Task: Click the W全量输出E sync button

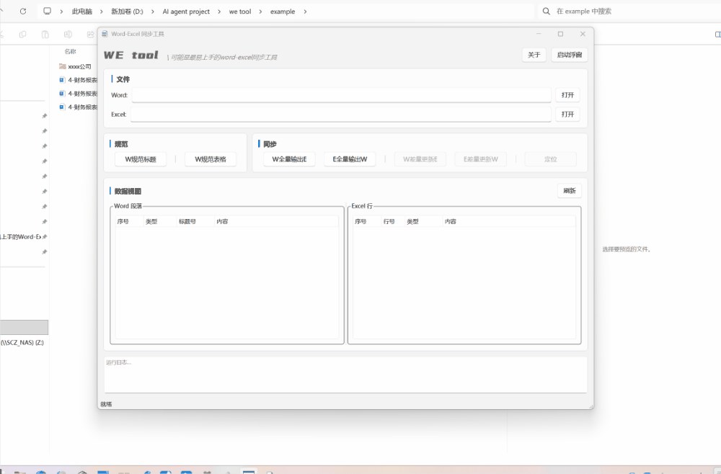Action: coord(289,159)
